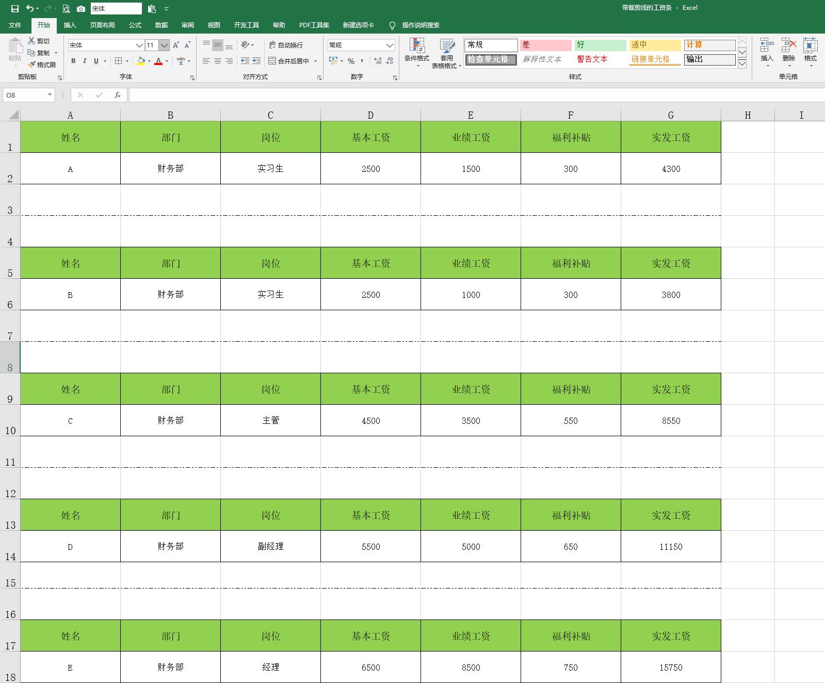
Task: Switch to the 数据 tab
Action: (x=161, y=25)
